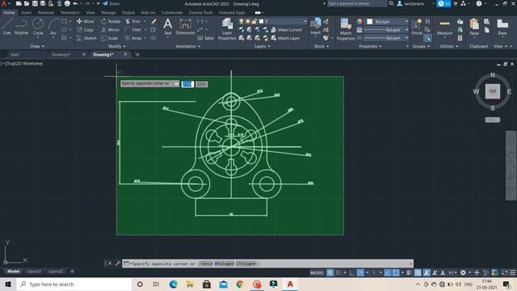Click the Copy tool
517x291 pixels.
click(x=85, y=30)
